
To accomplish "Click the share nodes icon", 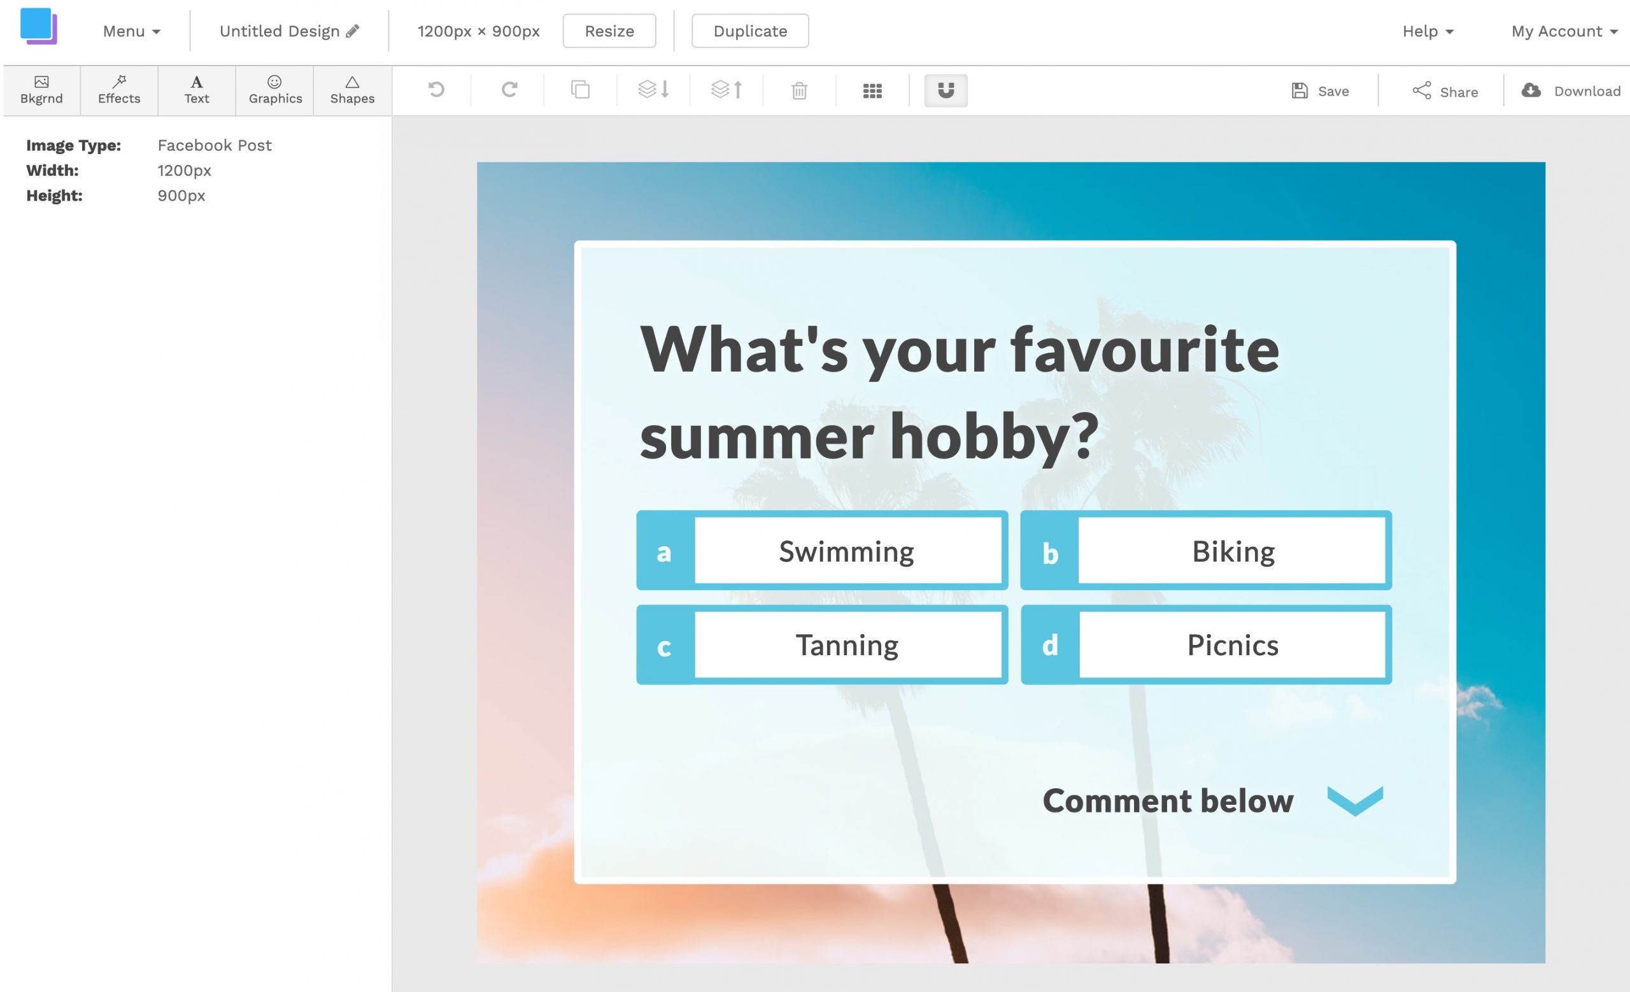I will [x=1421, y=90].
